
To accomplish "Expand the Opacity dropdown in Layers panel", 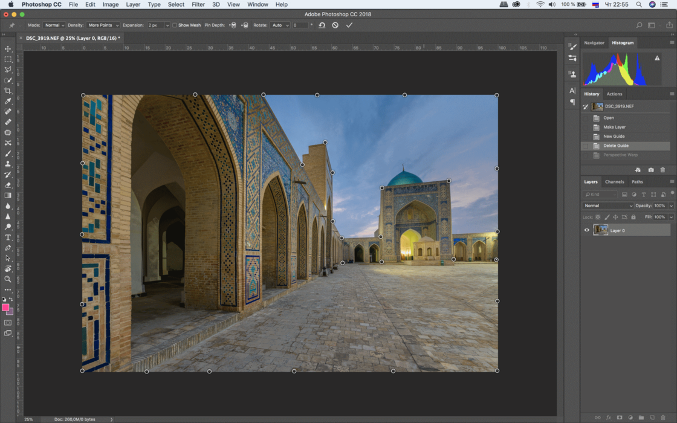I will coord(672,205).
